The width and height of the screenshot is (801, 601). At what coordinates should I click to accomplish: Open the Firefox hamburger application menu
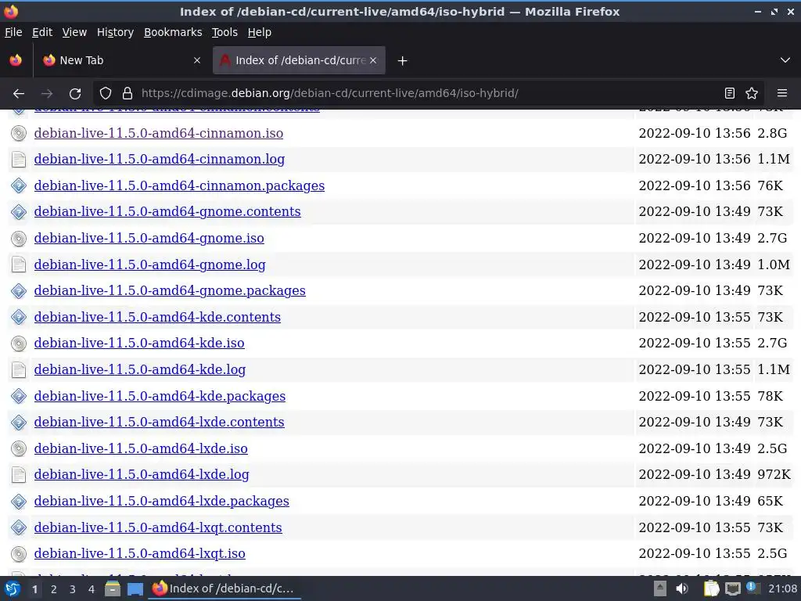(x=782, y=94)
